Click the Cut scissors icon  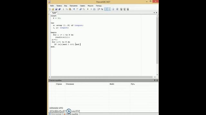63,9
